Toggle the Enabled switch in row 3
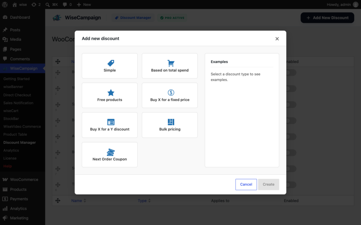This screenshot has height=225, width=361. [x=291, y=105]
